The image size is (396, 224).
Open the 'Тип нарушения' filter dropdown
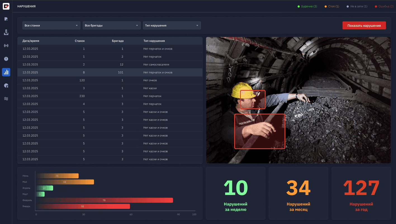point(172,25)
